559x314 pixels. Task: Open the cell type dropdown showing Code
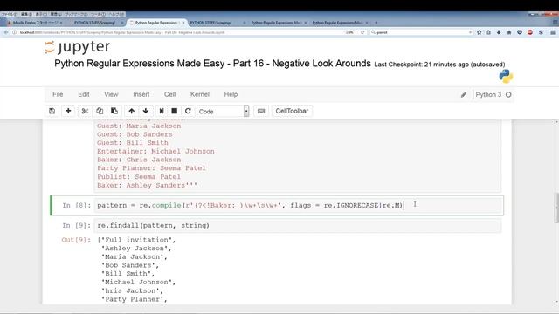[224, 111]
